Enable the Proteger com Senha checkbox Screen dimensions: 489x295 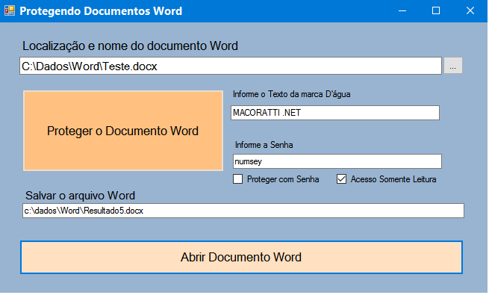tap(237, 179)
